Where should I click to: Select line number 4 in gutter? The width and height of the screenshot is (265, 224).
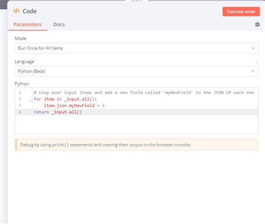click(20, 112)
